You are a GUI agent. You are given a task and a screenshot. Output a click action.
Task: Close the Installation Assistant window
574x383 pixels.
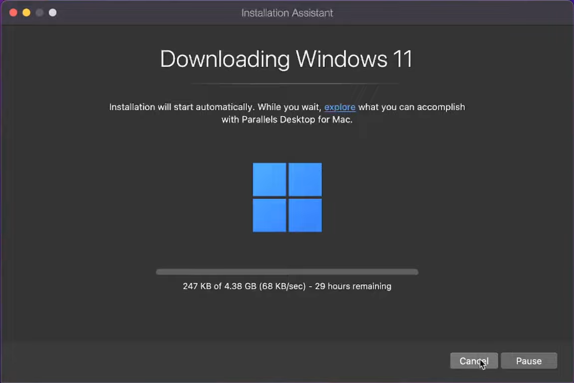point(13,13)
